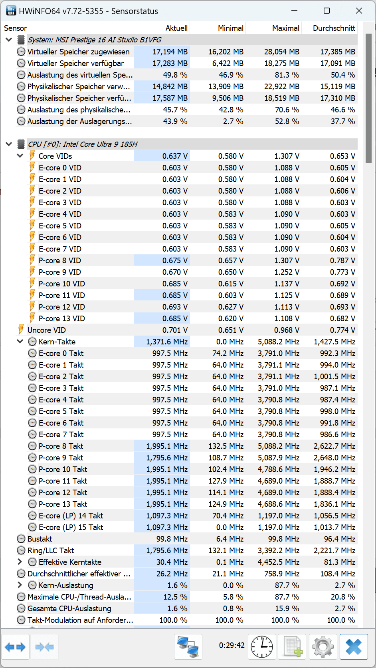Click the blue X close sensors button
376x668 pixels.
click(354, 647)
